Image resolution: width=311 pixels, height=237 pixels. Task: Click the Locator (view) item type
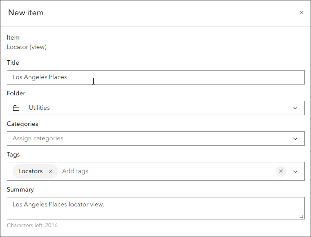click(26, 47)
